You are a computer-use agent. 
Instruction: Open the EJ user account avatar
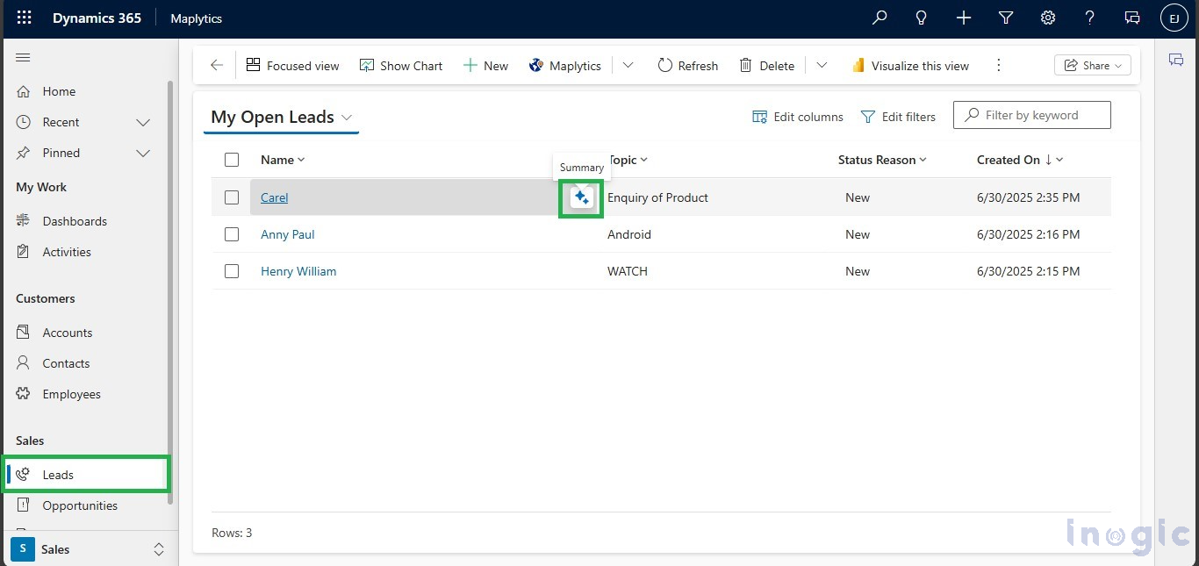(x=1174, y=18)
